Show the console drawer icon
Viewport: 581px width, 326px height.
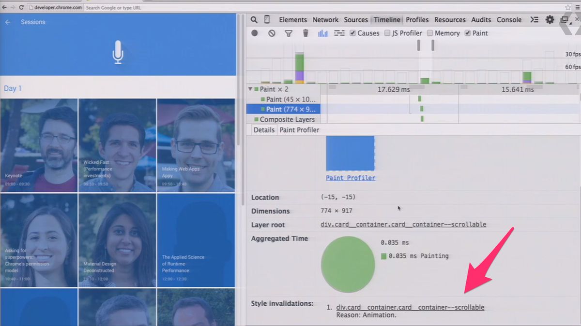tap(534, 20)
